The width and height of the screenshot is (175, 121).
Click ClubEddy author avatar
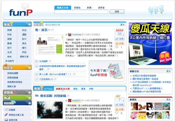tap(70, 34)
